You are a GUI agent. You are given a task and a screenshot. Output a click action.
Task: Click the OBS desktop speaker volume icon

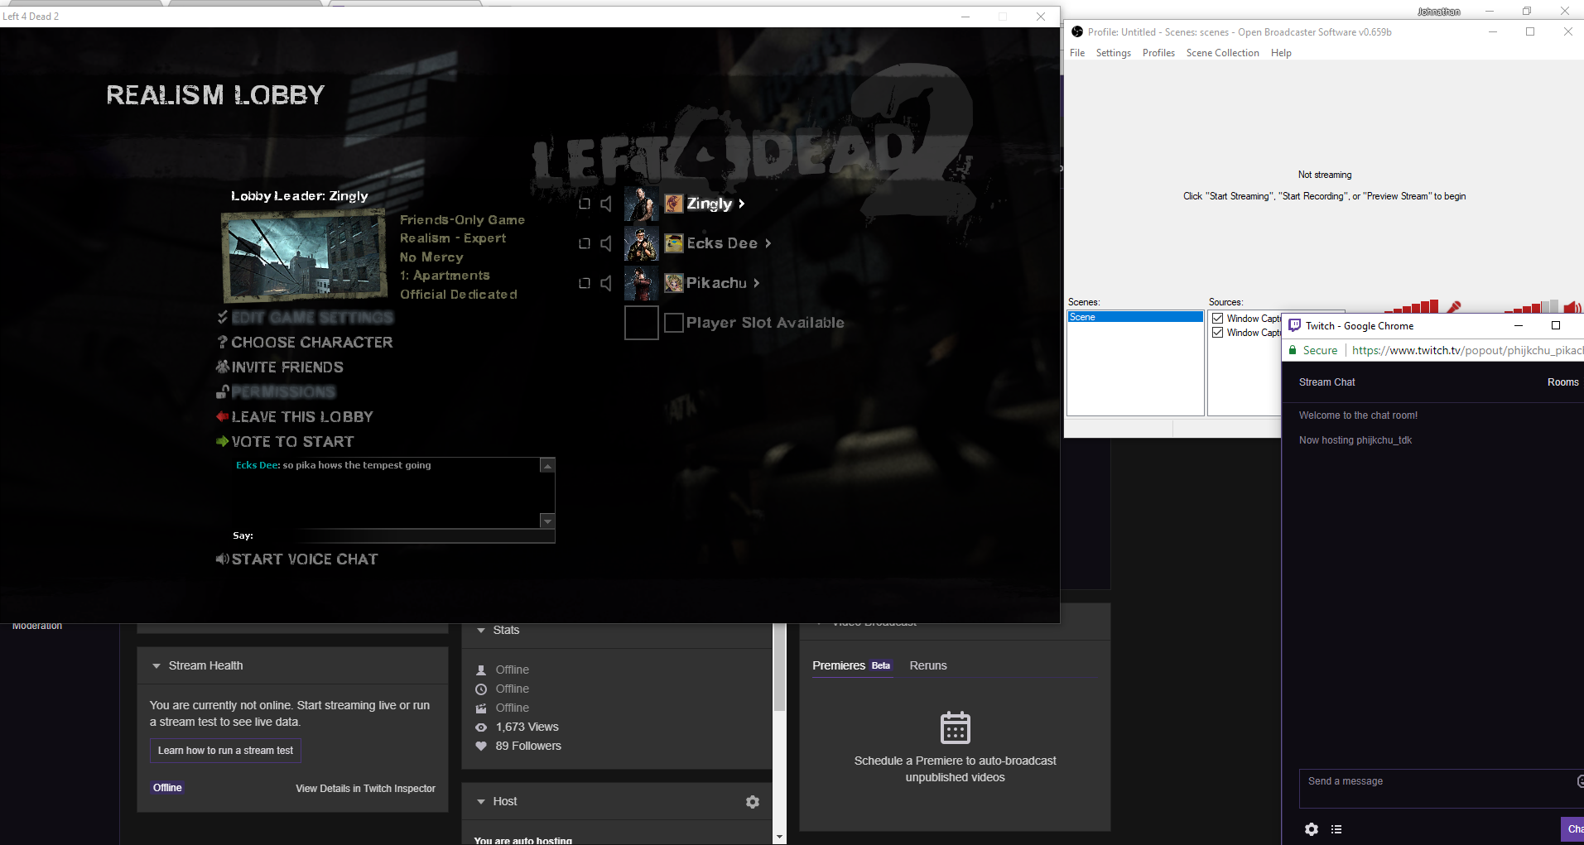pos(1572,307)
